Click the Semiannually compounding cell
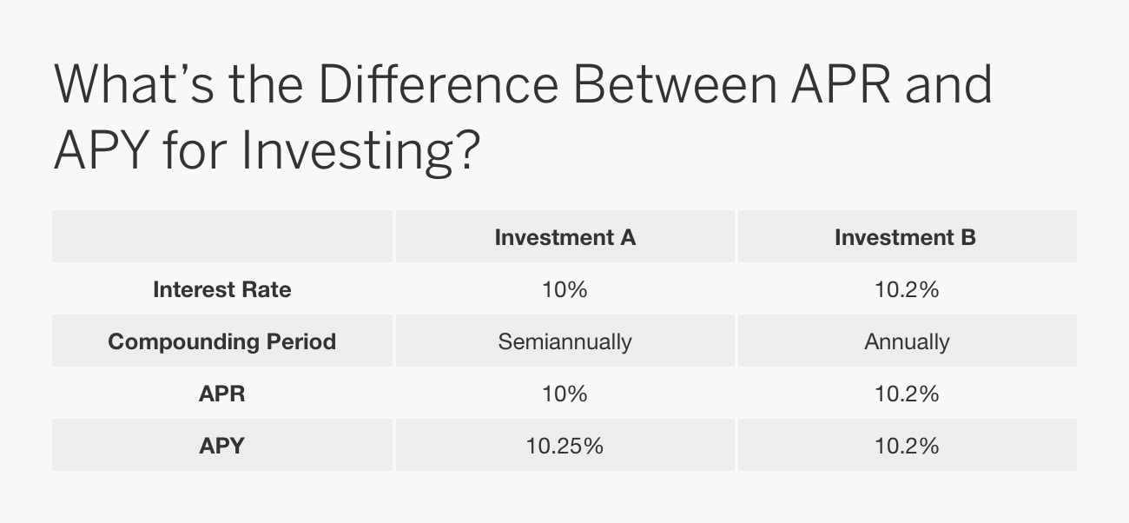Screen dimensions: 1129x523 pyautogui.click(x=564, y=341)
